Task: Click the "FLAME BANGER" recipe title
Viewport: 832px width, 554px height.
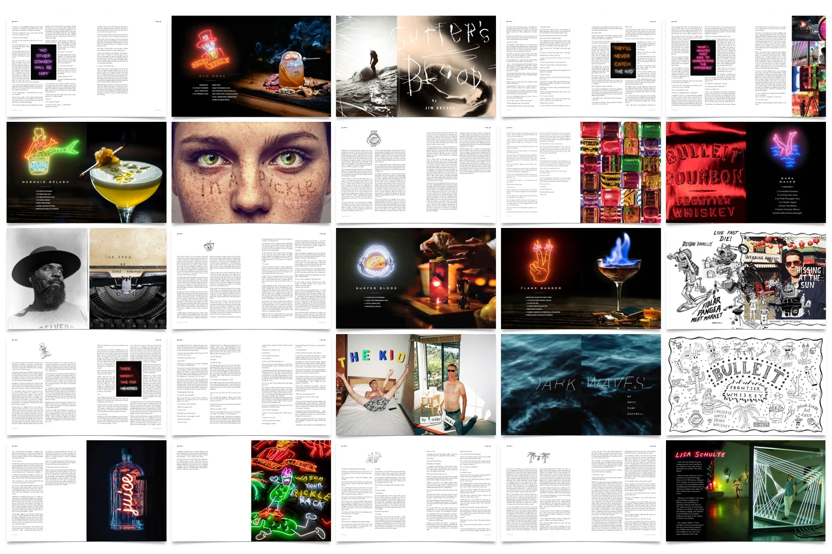Action: 540,288
